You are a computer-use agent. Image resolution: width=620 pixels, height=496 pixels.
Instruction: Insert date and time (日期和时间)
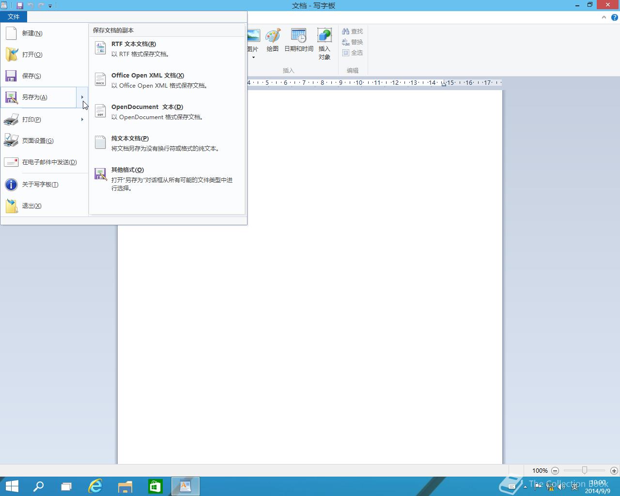(x=299, y=40)
